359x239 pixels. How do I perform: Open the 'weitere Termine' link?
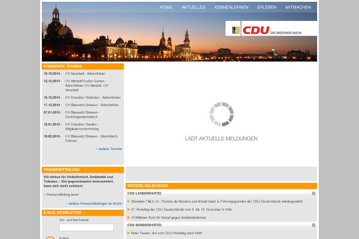click(109, 149)
